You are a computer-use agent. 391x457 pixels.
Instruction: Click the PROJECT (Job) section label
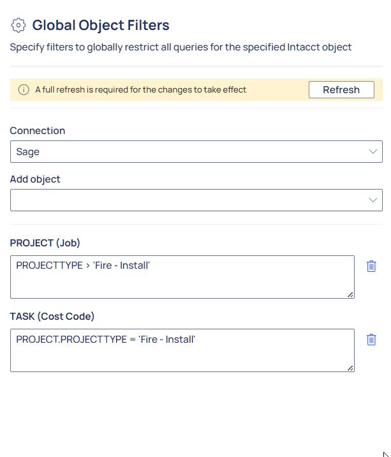(x=45, y=243)
